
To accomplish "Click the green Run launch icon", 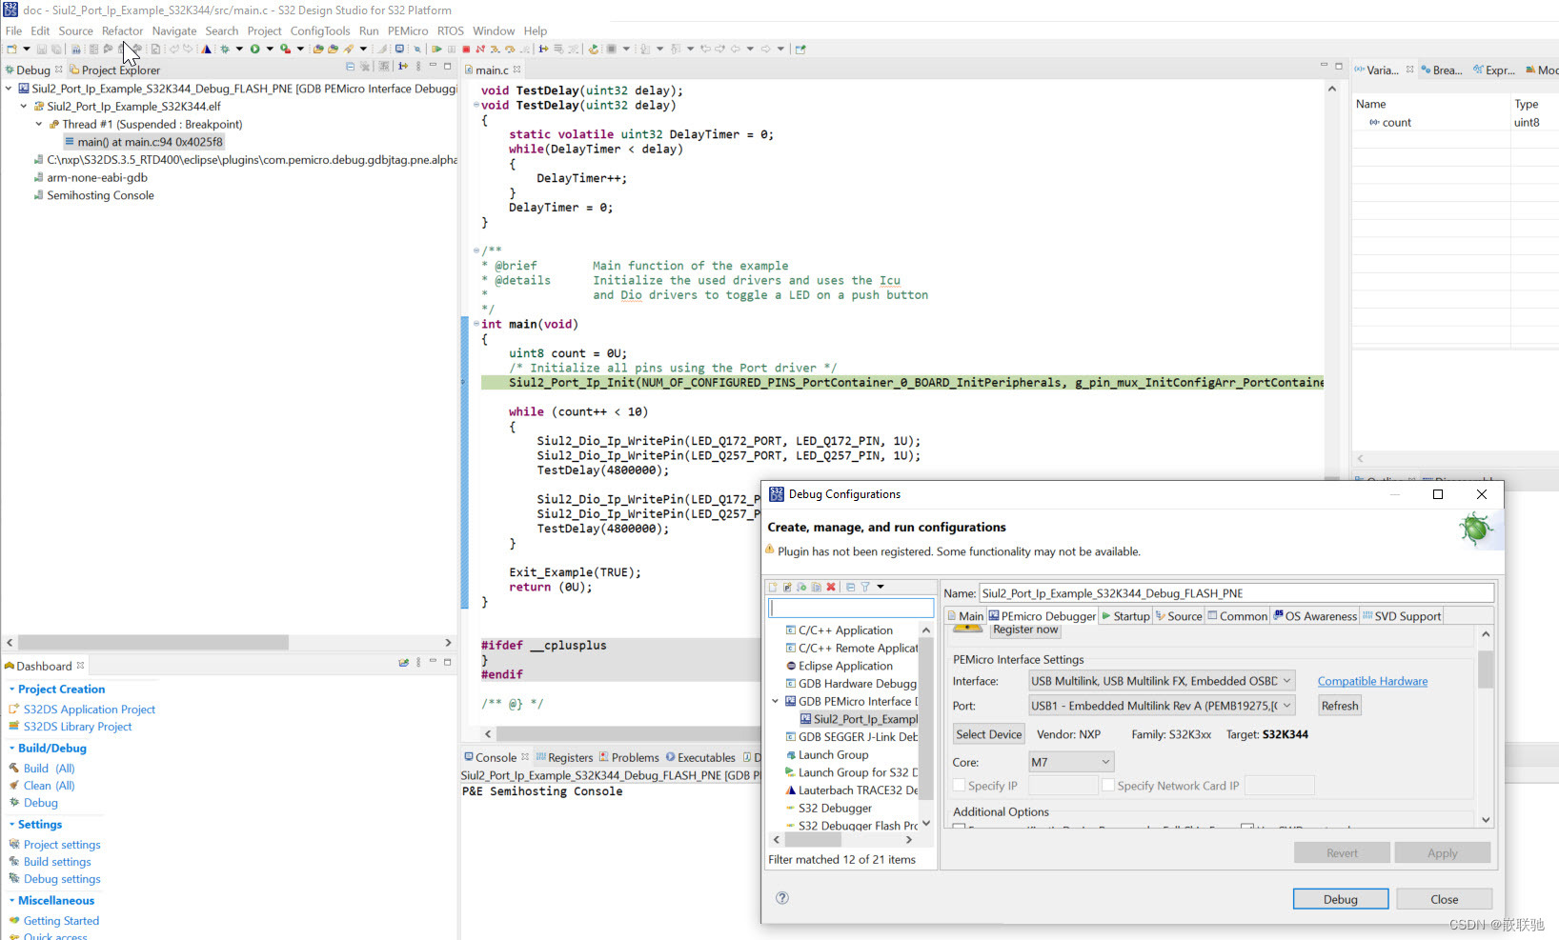I will [255, 49].
